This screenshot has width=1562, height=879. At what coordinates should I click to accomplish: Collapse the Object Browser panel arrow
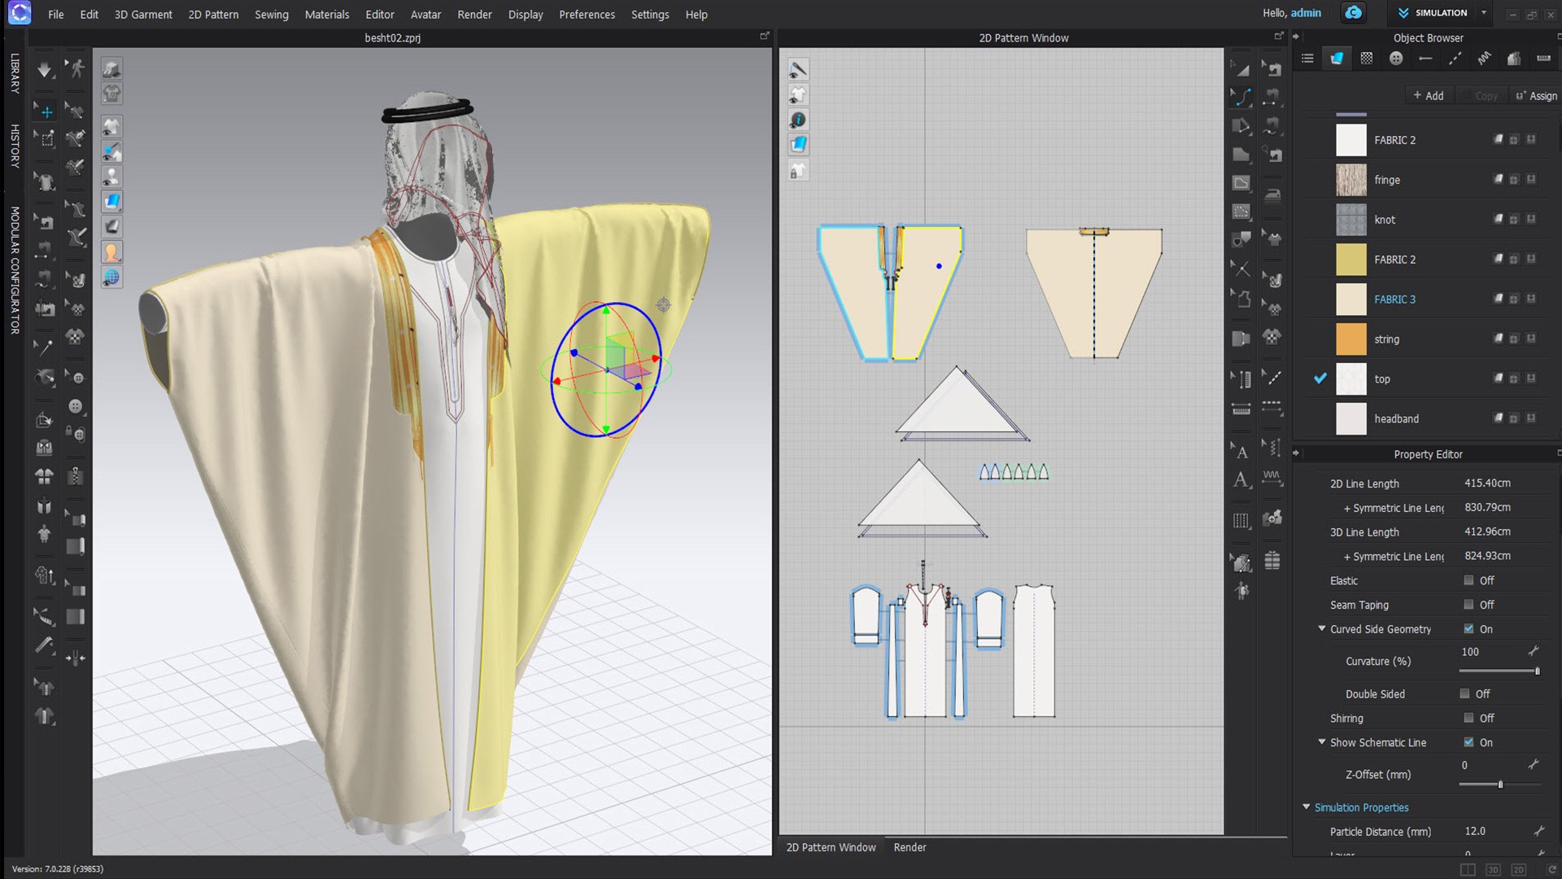click(x=1296, y=37)
